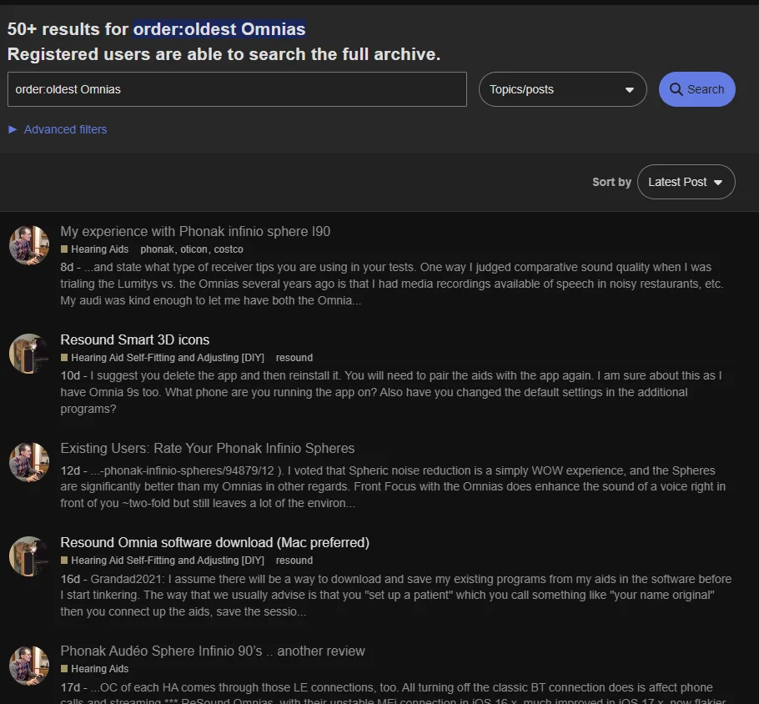Open the Resound Smart 3D icons topic
The image size is (759, 704).
point(135,339)
